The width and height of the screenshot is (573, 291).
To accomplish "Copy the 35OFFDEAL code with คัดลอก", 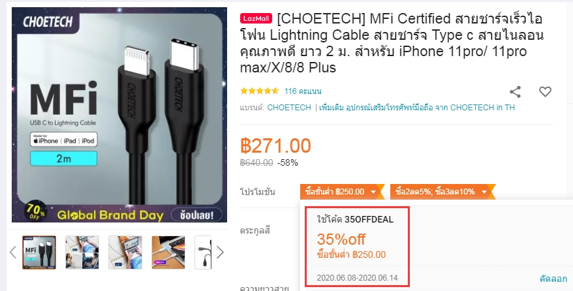I will point(553,279).
